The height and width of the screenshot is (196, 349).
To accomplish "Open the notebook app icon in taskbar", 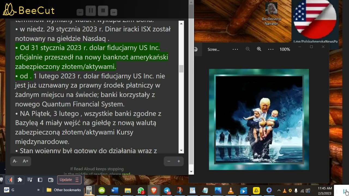I will [x=205, y=191].
